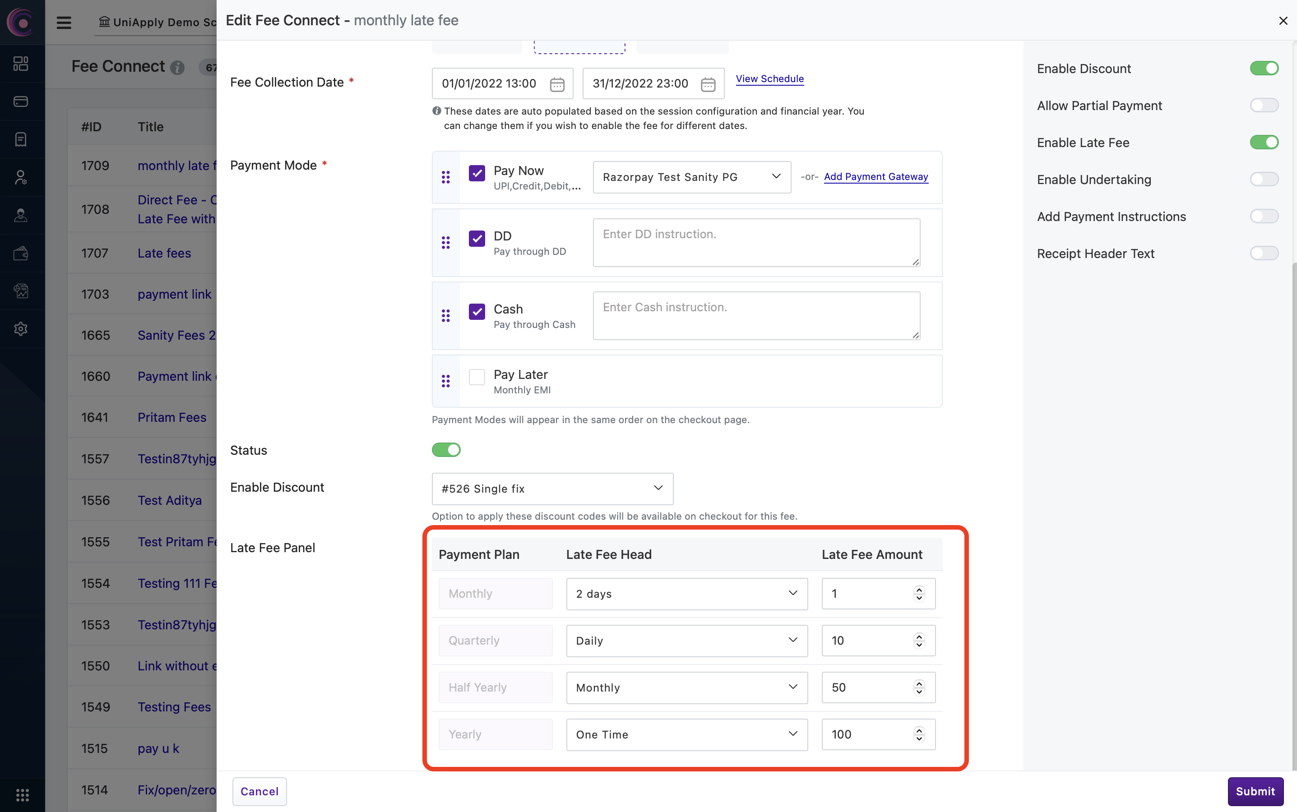Click the start date field 01/01/2022 13:00
Image resolution: width=1297 pixels, height=812 pixels.
[x=502, y=84]
